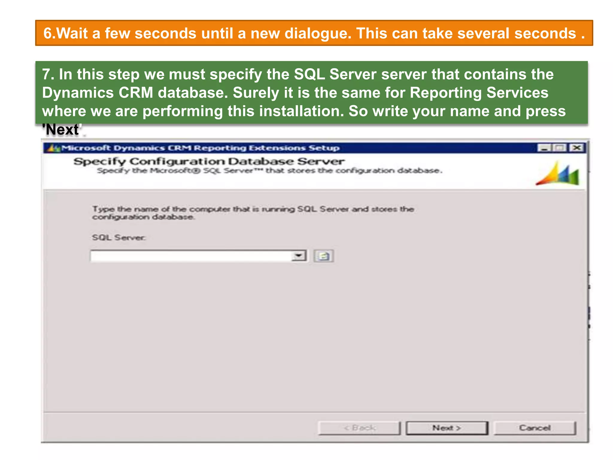
Task: Click the refresh server list icon
Action: [x=324, y=256]
